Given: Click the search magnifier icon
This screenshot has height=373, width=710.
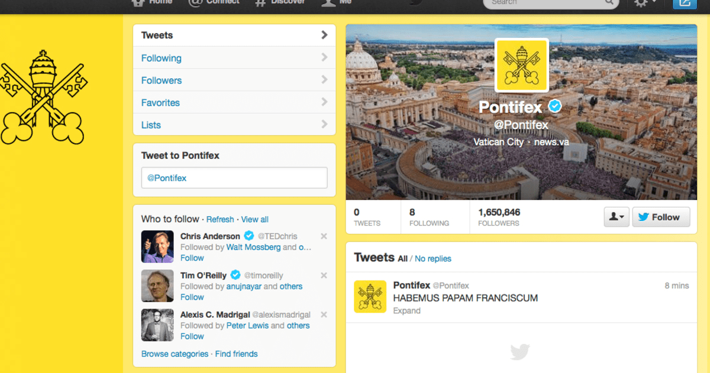Looking at the screenshot, I should pos(608,3).
